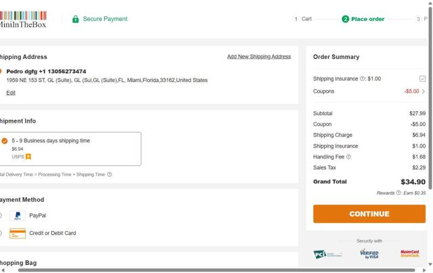Click the MasterCard SecureCode badge
The height and width of the screenshot is (273, 433).
tap(410, 253)
